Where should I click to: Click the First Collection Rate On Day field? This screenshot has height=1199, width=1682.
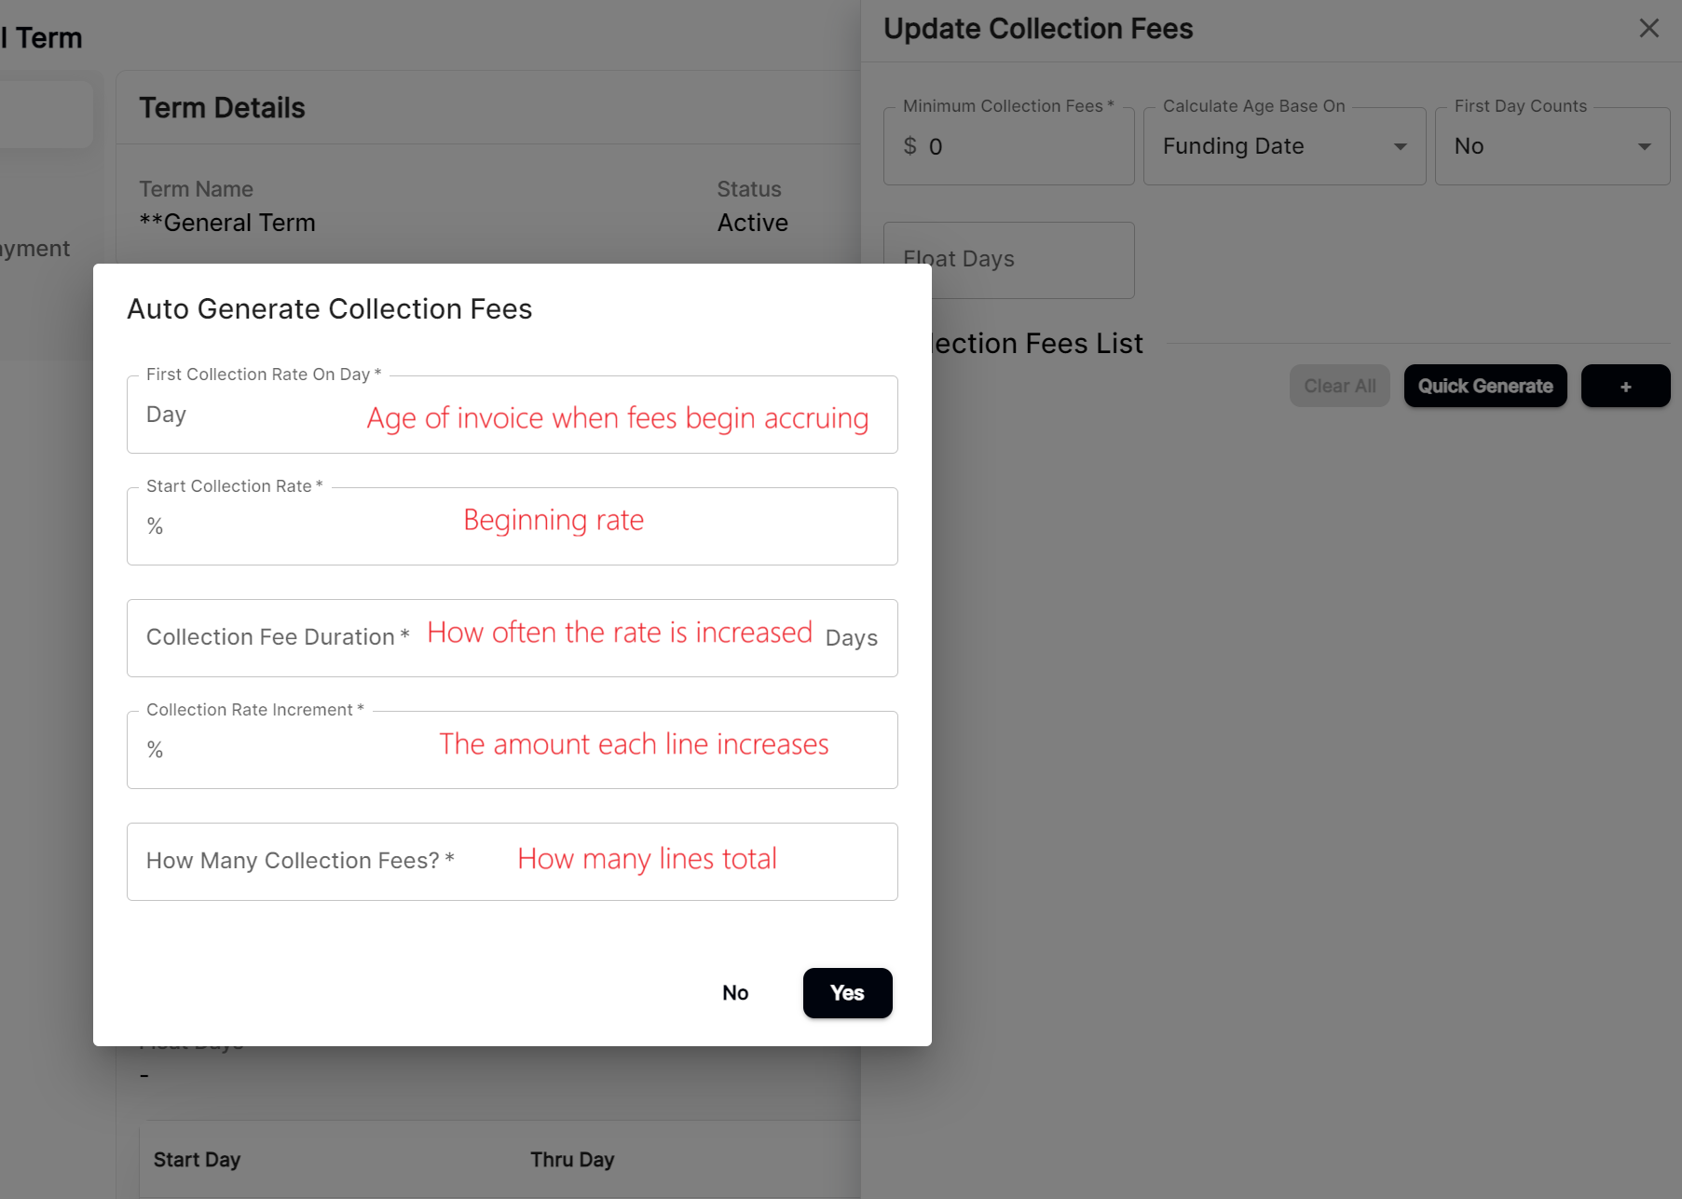[512, 415]
